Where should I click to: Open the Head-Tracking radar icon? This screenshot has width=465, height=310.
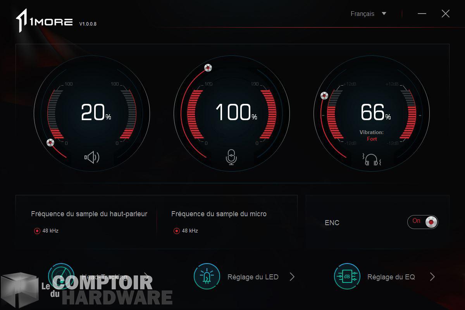[61, 276]
